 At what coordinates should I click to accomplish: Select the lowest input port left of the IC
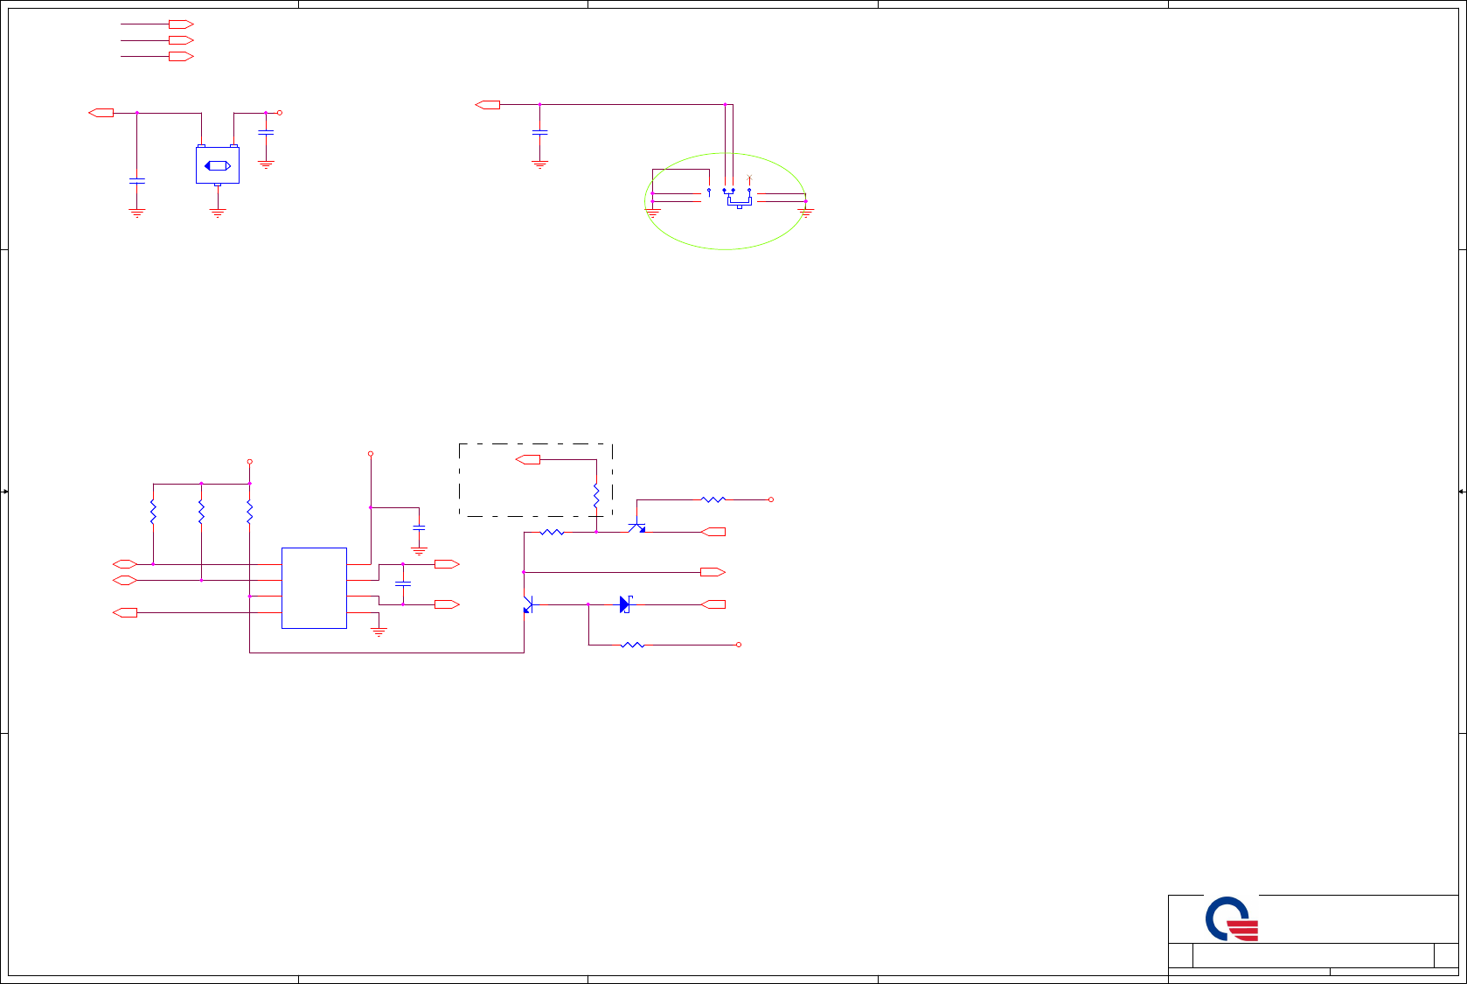(125, 612)
